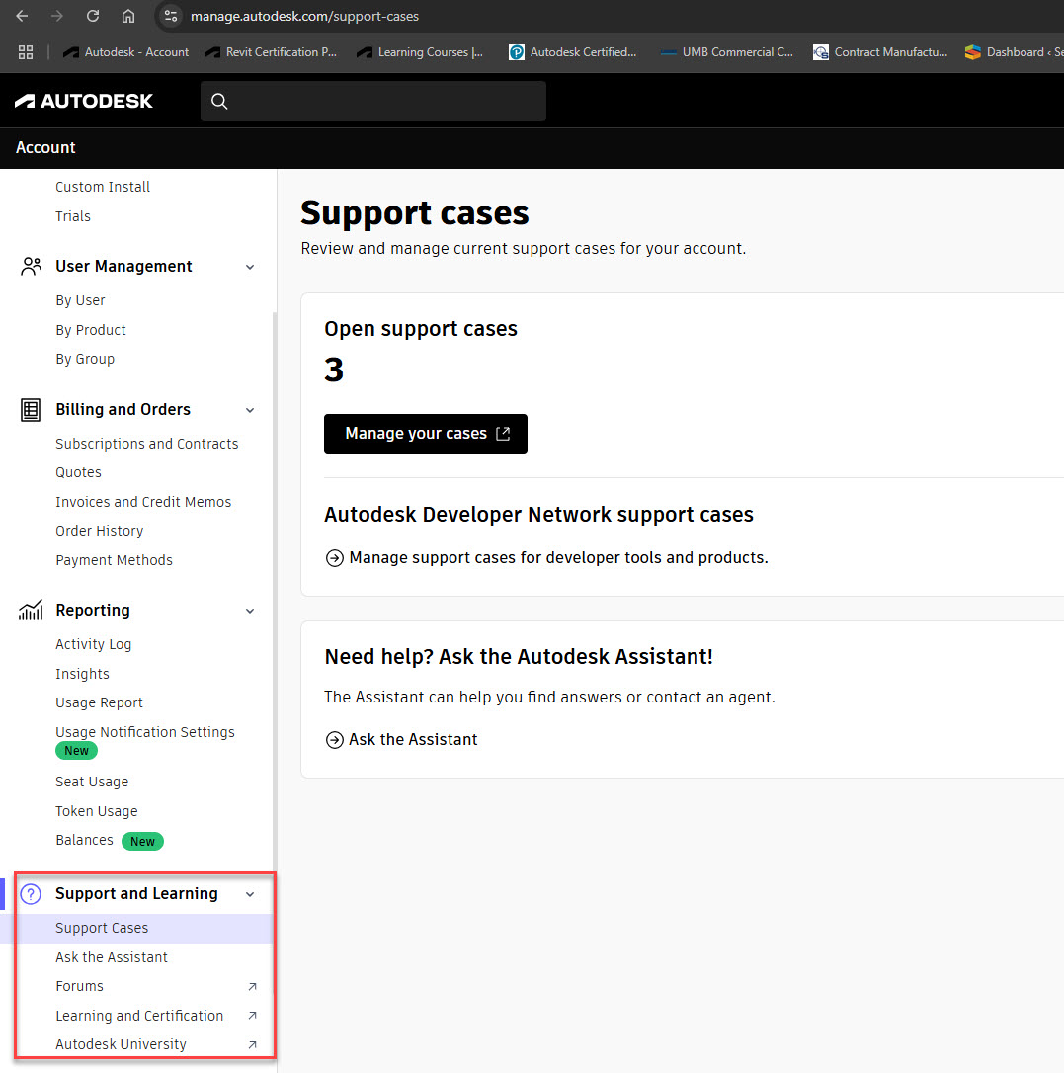The image size is (1064, 1073).
Task: Collapse the Billing and Orders chevron
Action: pos(250,410)
